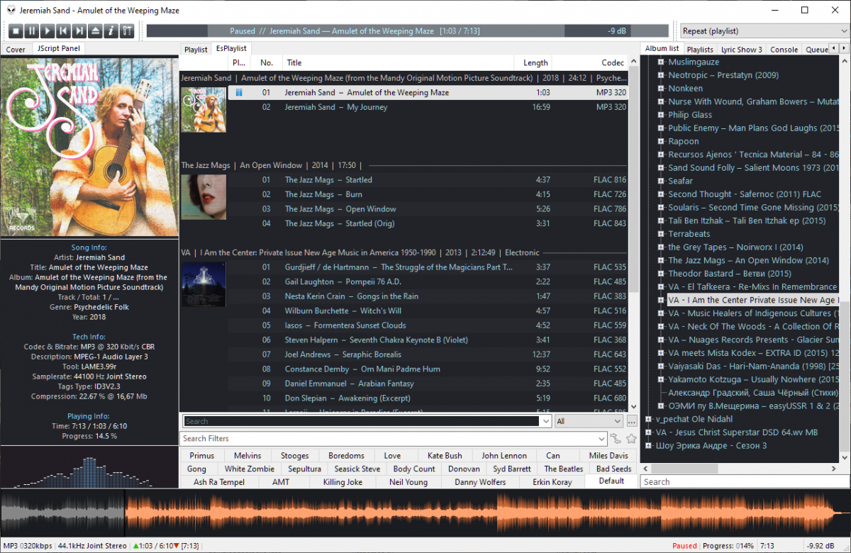Click the star icon beside Search Filters
The width and height of the screenshot is (851, 553).
click(x=631, y=439)
